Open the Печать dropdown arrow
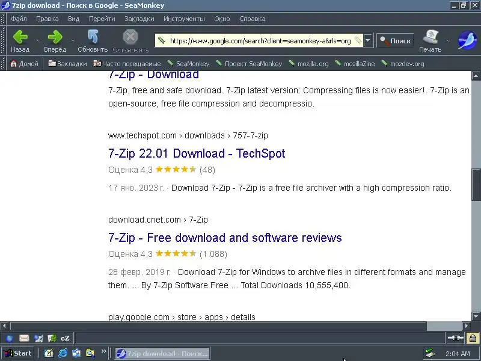This screenshot has height=361, width=481. (448, 40)
